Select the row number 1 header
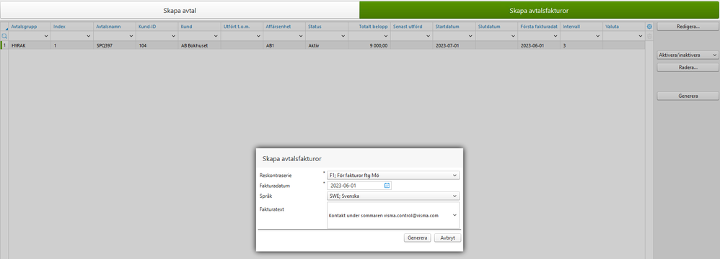The width and height of the screenshot is (720, 259). tap(4, 46)
